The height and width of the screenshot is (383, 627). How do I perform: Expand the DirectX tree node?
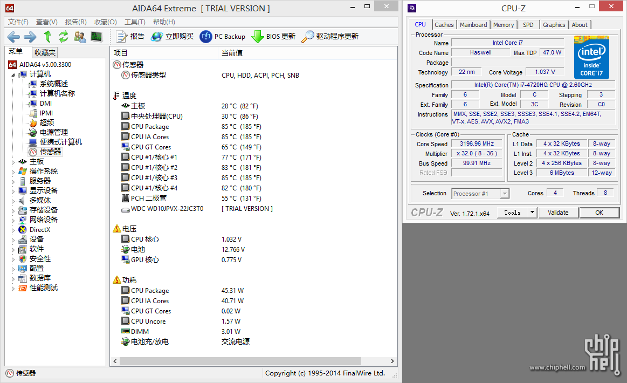tap(13, 230)
